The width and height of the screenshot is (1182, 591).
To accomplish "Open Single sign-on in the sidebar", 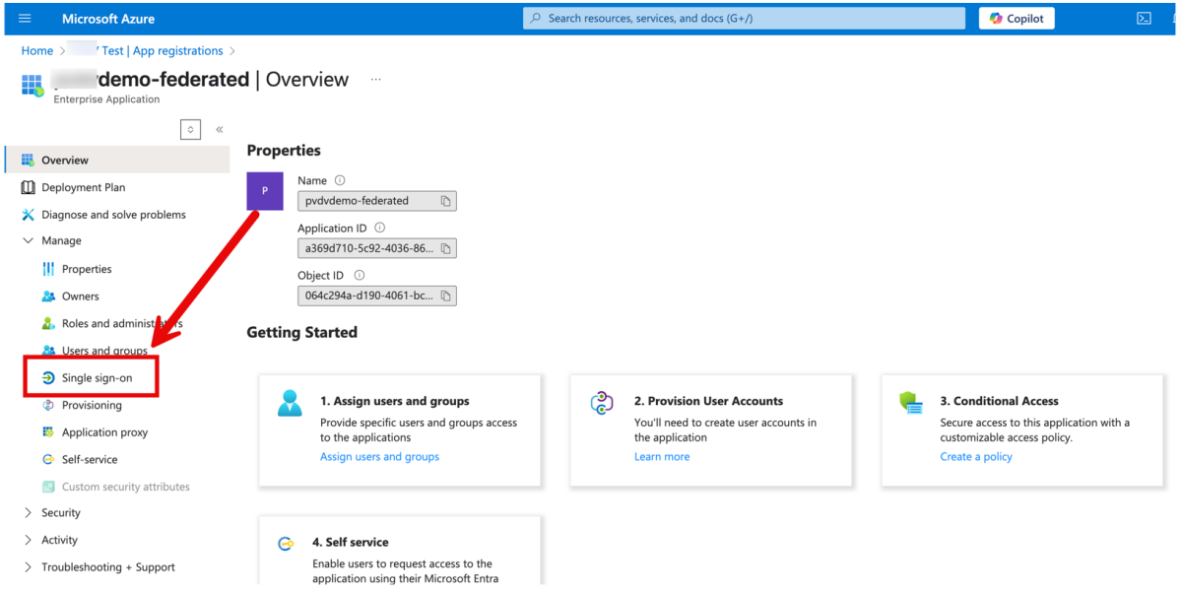I will coord(96,378).
